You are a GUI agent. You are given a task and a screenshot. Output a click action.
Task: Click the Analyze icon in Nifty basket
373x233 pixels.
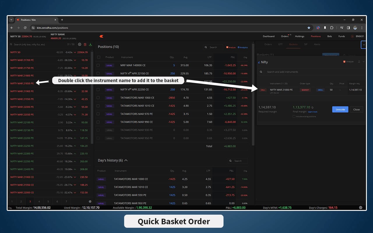click(348, 62)
